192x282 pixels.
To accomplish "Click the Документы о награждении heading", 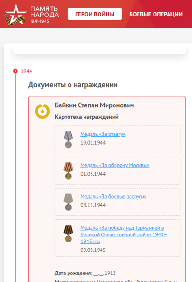I will click(x=73, y=85).
